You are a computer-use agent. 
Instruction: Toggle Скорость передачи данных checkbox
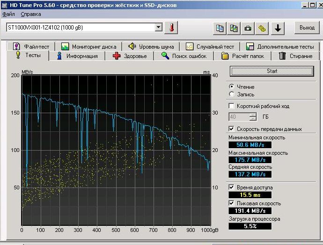tap(232, 129)
